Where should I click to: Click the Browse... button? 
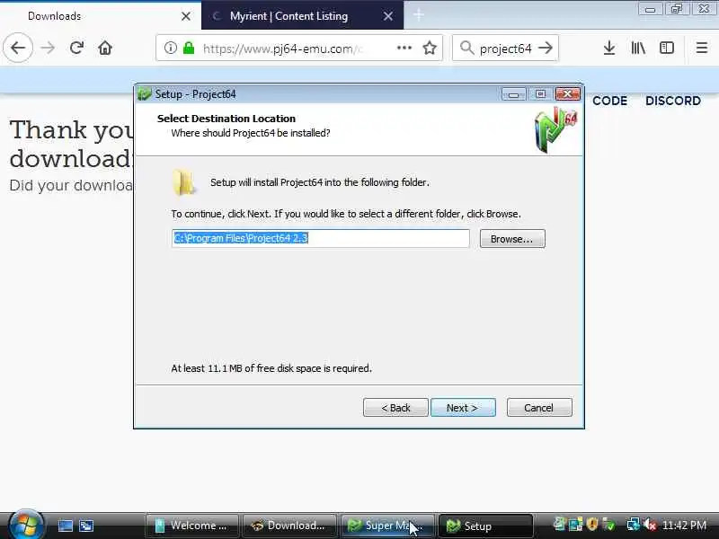click(512, 239)
